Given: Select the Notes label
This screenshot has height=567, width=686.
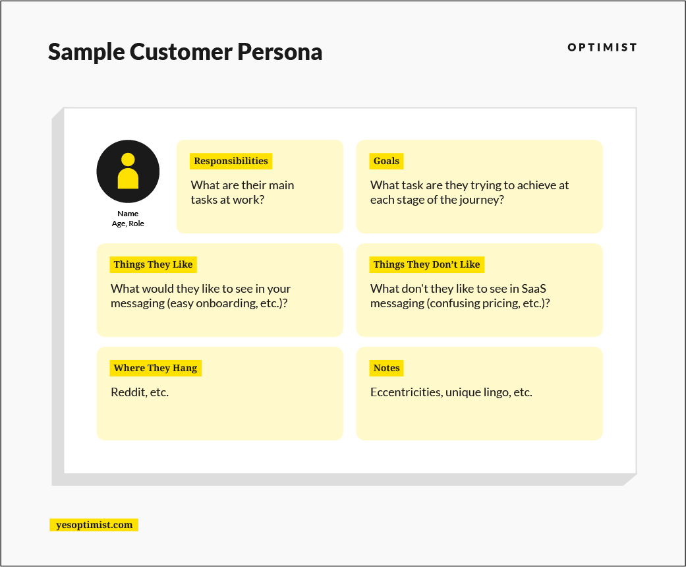Looking at the screenshot, I should click(x=386, y=368).
